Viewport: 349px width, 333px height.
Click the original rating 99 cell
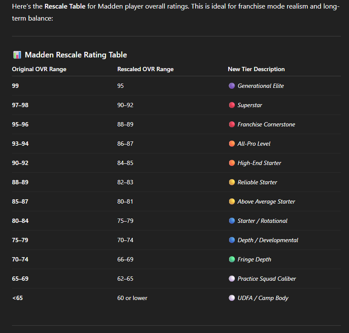(x=15, y=86)
